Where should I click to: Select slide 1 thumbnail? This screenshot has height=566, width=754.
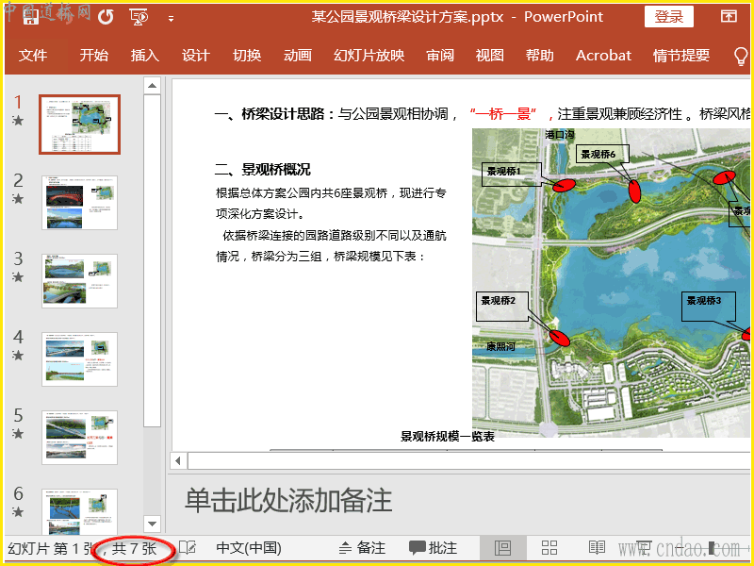(x=80, y=125)
